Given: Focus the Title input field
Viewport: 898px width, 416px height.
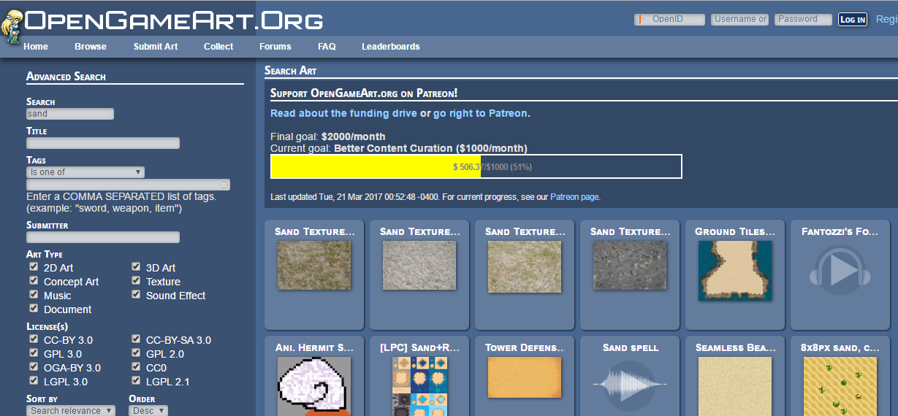Looking at the screenshot, I should coord(103,143).
